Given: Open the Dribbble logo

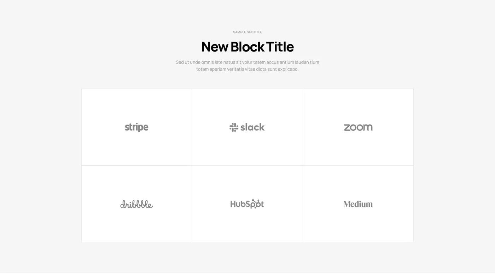Looking at the screenshot, I should pyautogui.click(x=136, y=204).
